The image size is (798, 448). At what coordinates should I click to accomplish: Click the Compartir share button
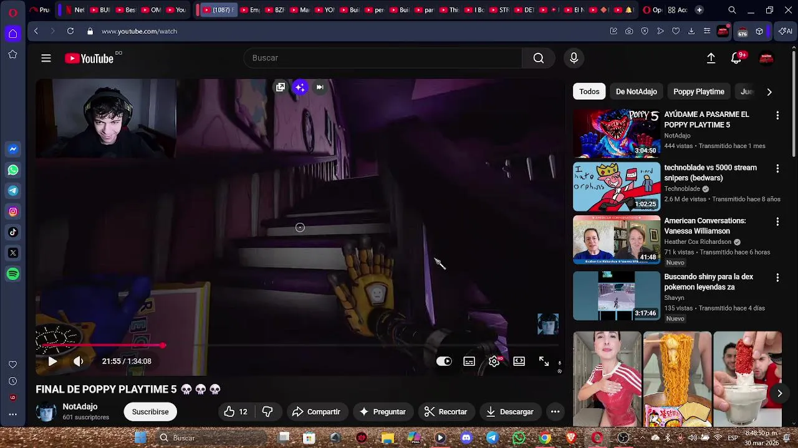pos(316,412)
